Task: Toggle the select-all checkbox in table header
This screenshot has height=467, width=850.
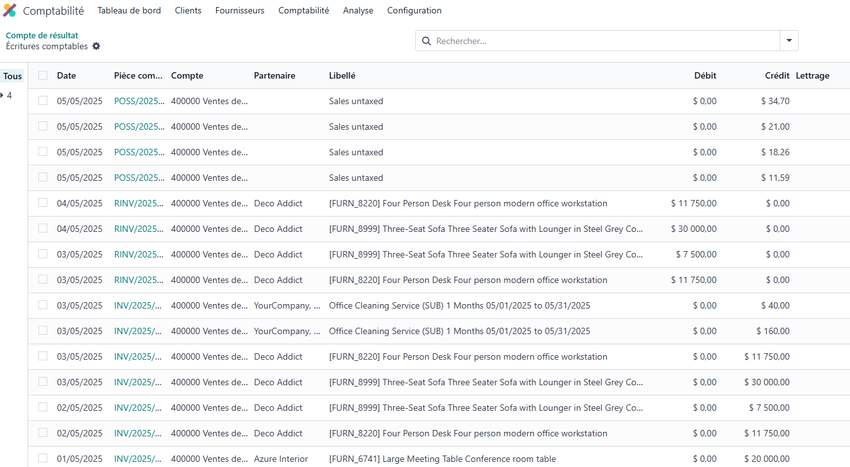Action: click(x=43, y=75)
